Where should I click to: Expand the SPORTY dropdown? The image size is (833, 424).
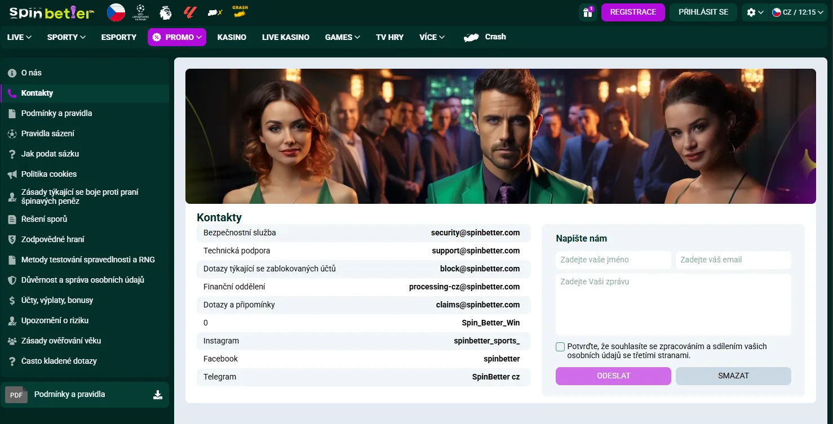tap(67, 37)
